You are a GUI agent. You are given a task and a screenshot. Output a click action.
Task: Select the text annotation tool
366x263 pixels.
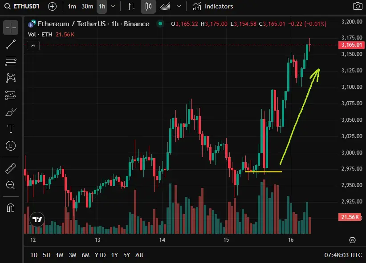coord(11,129)
